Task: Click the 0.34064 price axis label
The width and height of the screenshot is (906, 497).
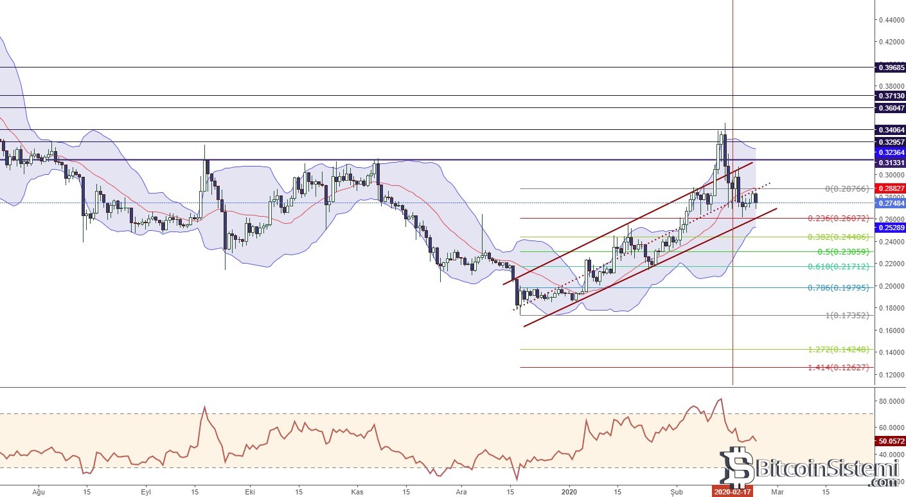Action: click(890, 130)
